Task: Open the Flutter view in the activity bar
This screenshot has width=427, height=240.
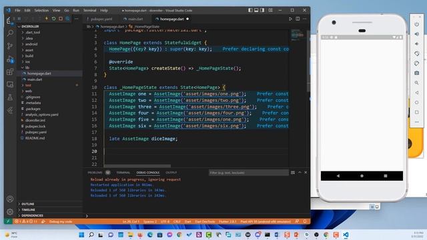Action: pyautogui.click(x=10, y=110)
